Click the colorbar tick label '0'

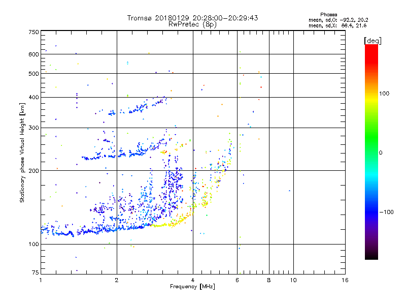[381, 153]
